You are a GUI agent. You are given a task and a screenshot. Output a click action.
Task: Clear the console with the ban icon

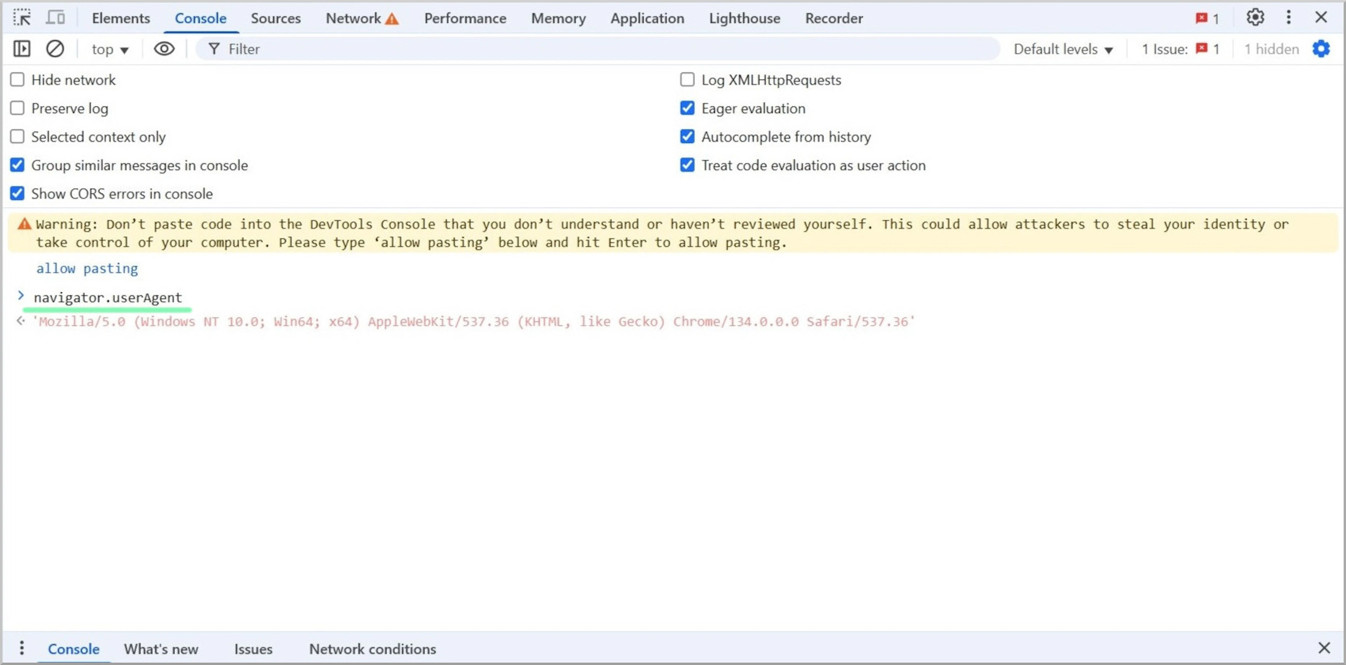coord(55,49)
